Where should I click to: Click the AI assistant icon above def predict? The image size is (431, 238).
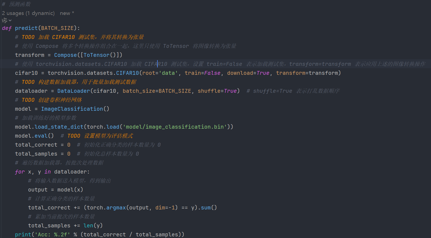[5, 20]
